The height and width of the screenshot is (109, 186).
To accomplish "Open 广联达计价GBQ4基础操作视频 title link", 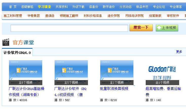I will 26,92.
